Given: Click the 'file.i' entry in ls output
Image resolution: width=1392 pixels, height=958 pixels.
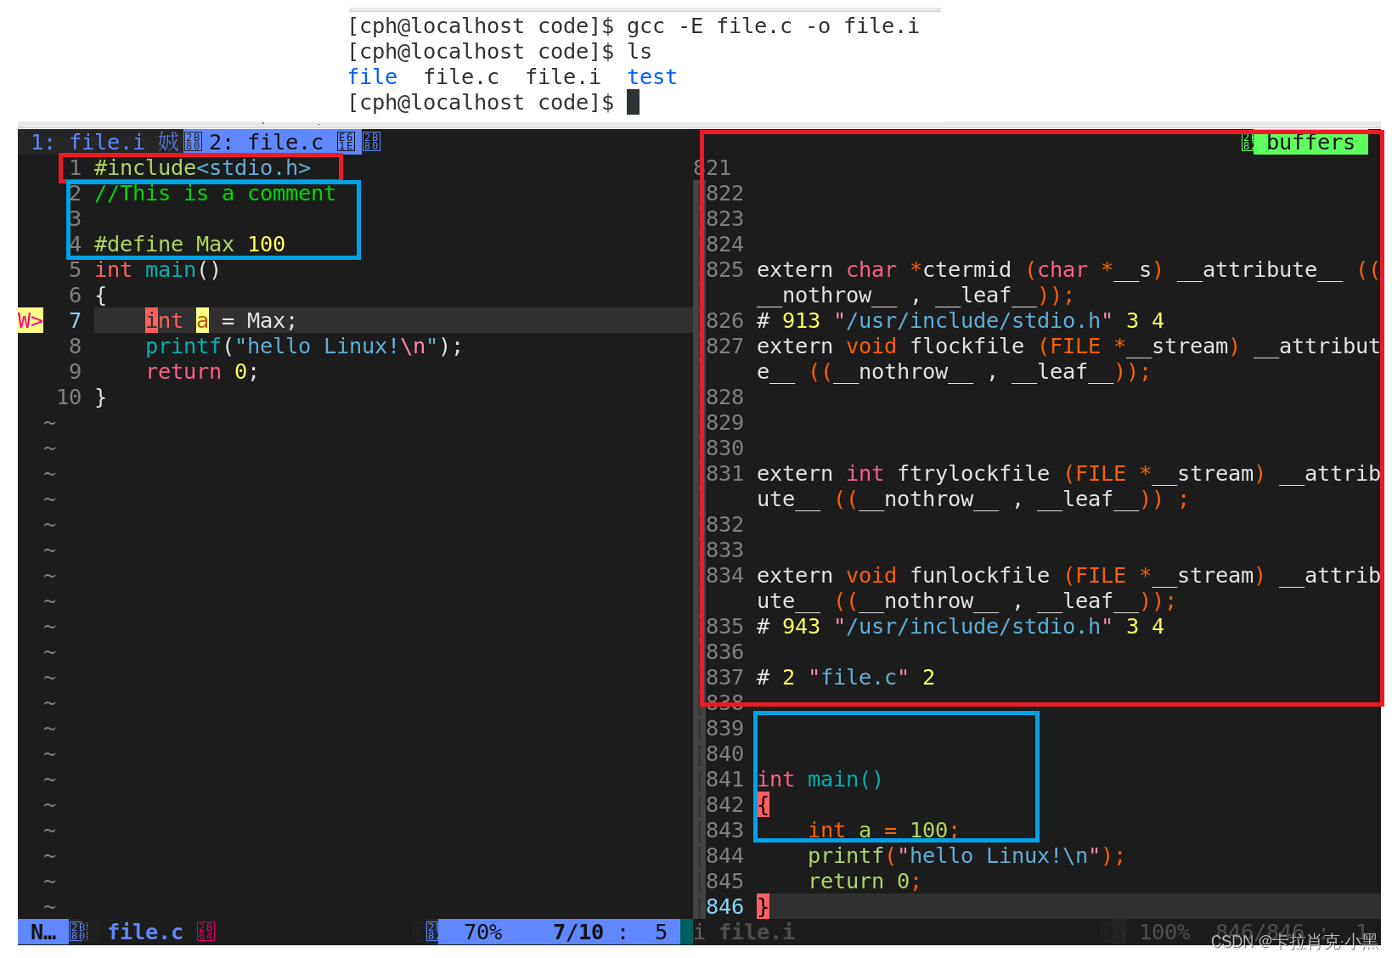Looking at the screenshot, I should coord(563,77).
